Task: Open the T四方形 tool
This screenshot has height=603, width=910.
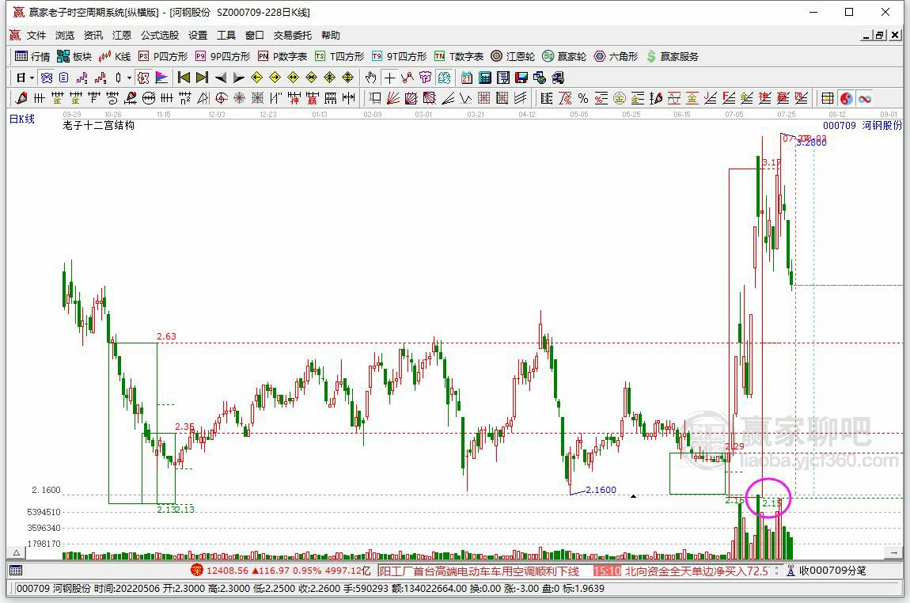Action: click(339, 56)
